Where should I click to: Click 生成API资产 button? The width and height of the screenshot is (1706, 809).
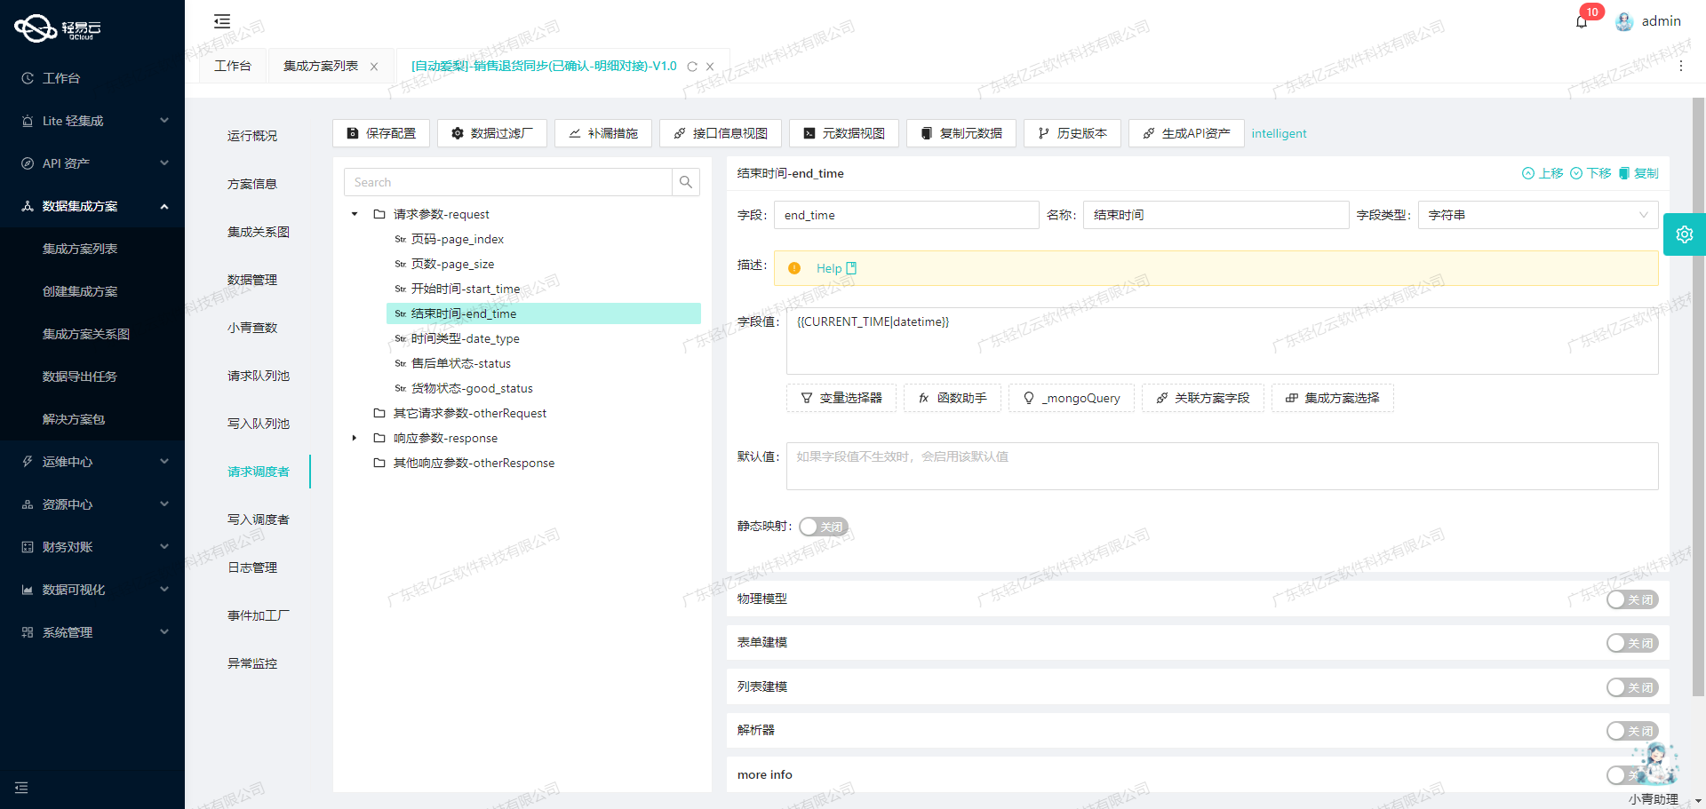pyautogui.click(x=1186, y=133)
